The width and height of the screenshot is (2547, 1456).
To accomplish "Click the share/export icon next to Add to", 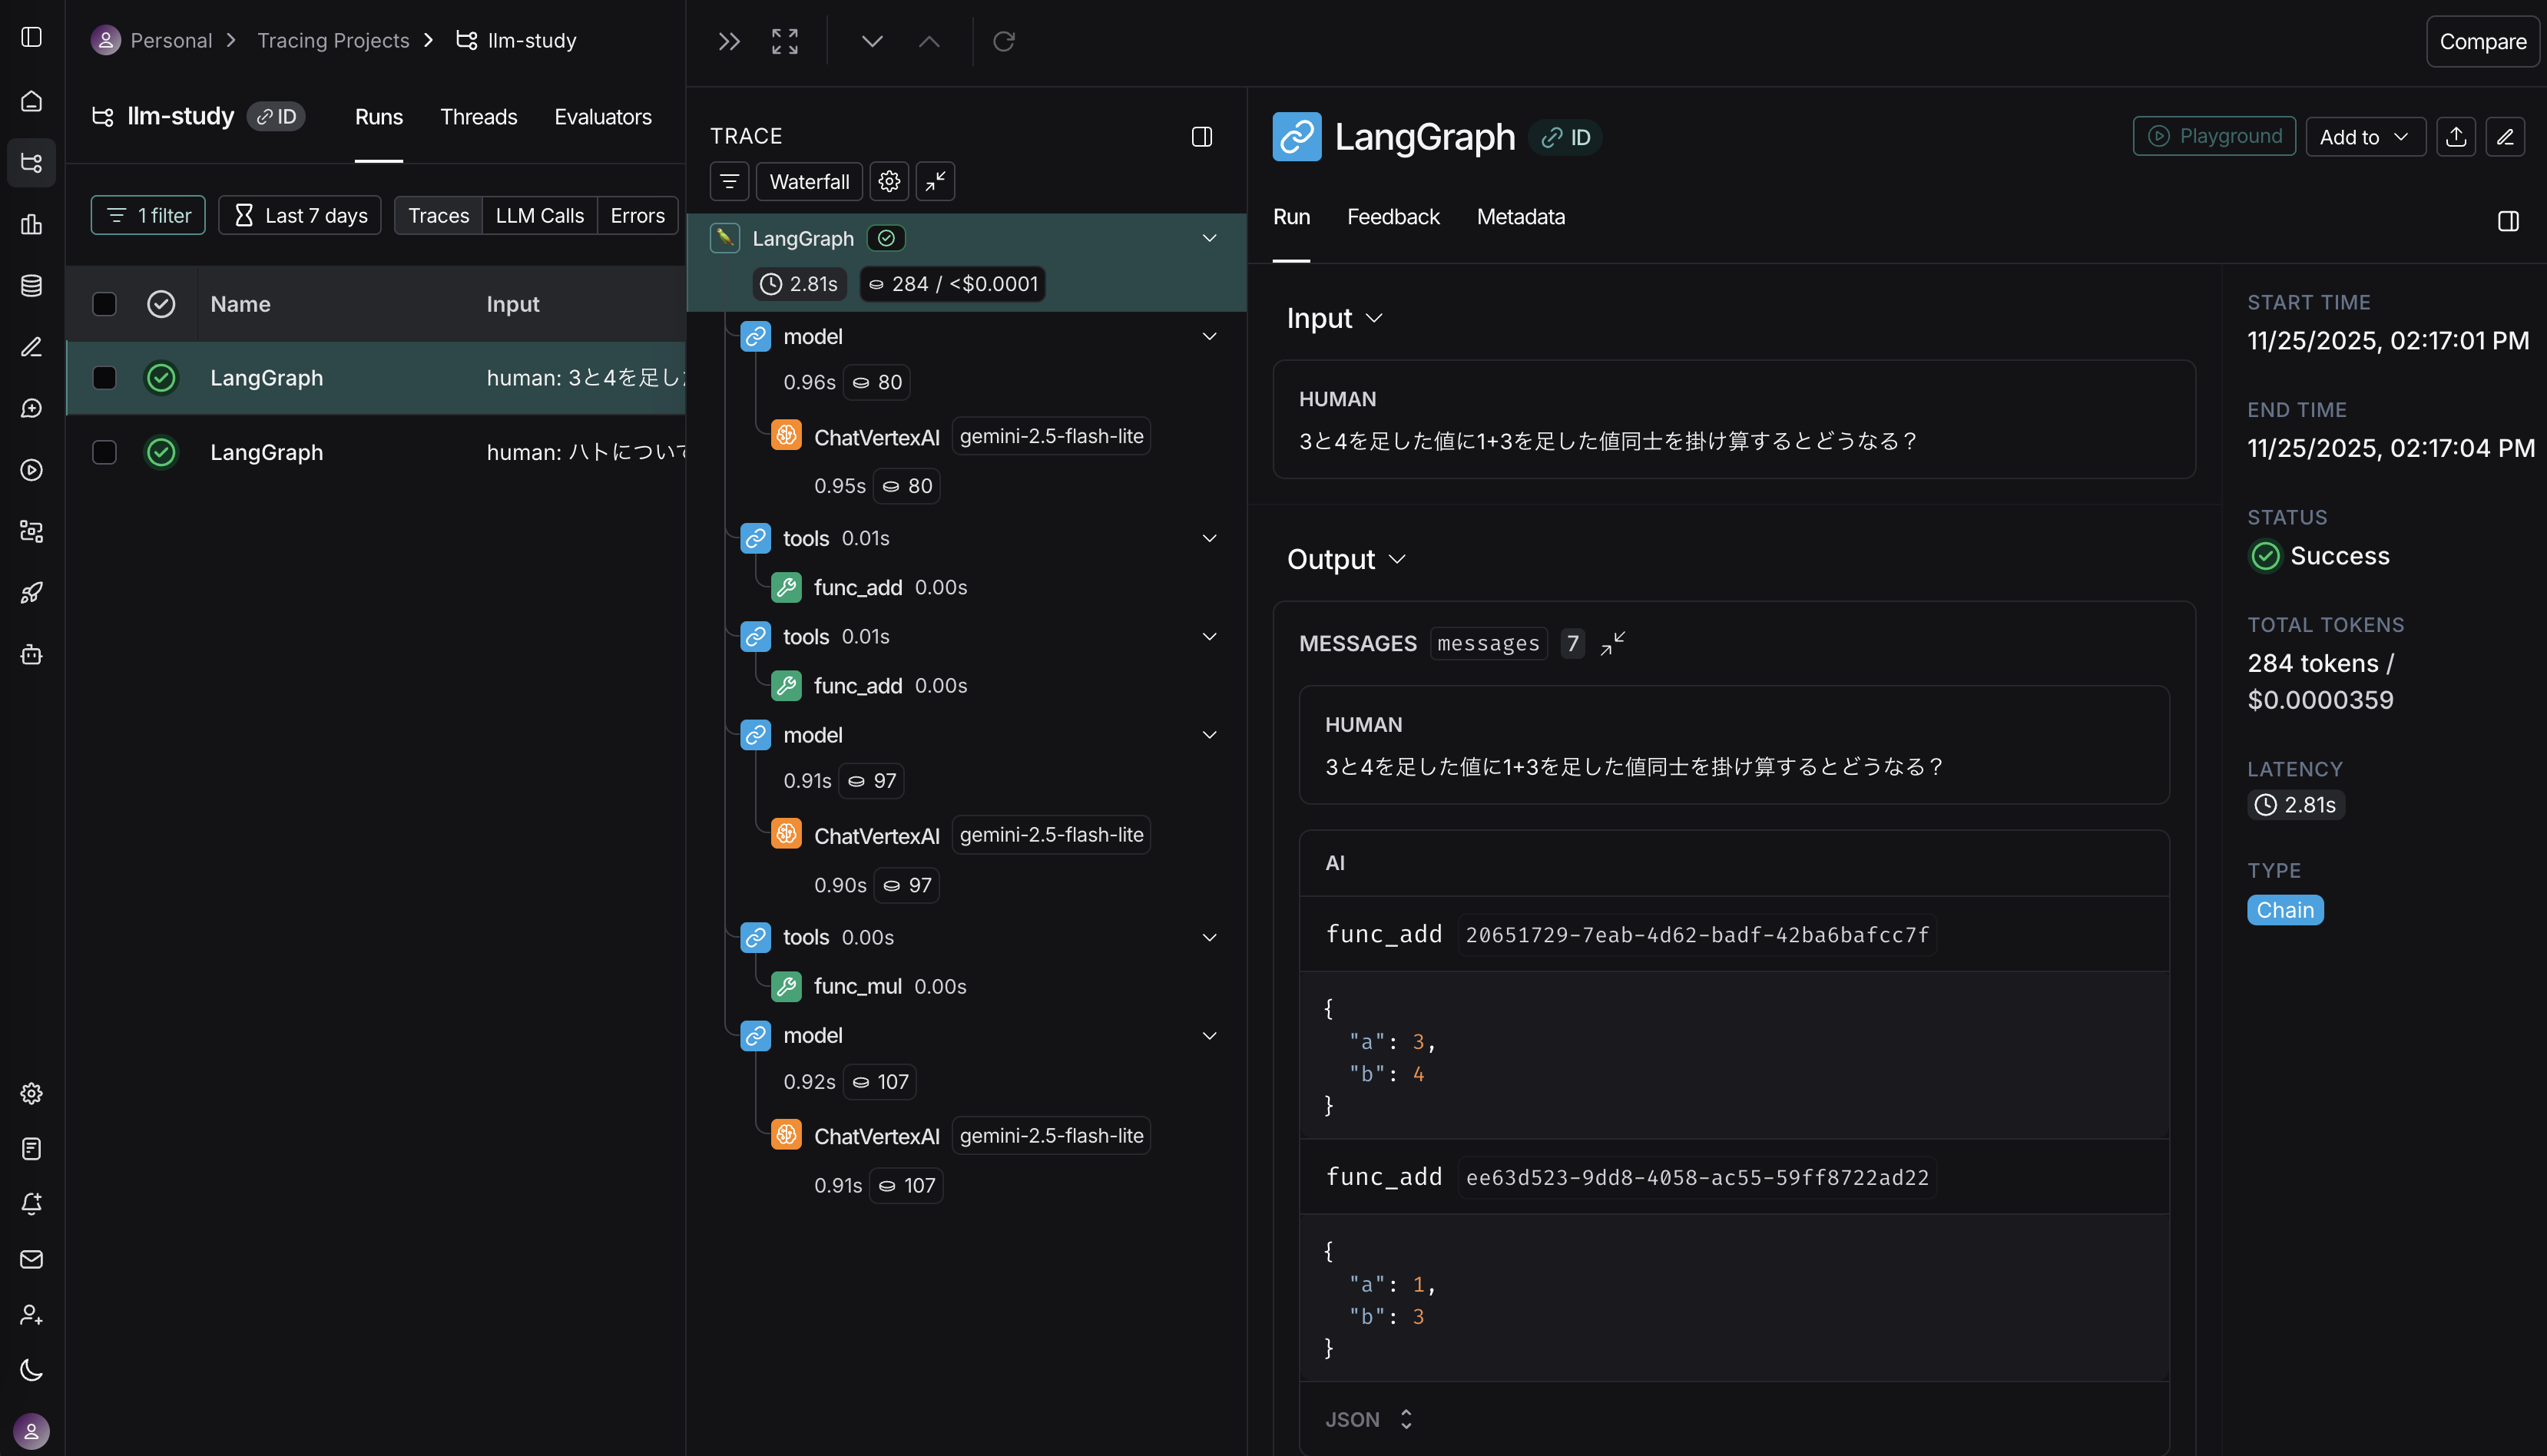I will point(2456,137).
